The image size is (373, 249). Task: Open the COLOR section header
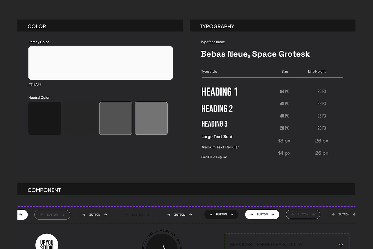(100, 26)
